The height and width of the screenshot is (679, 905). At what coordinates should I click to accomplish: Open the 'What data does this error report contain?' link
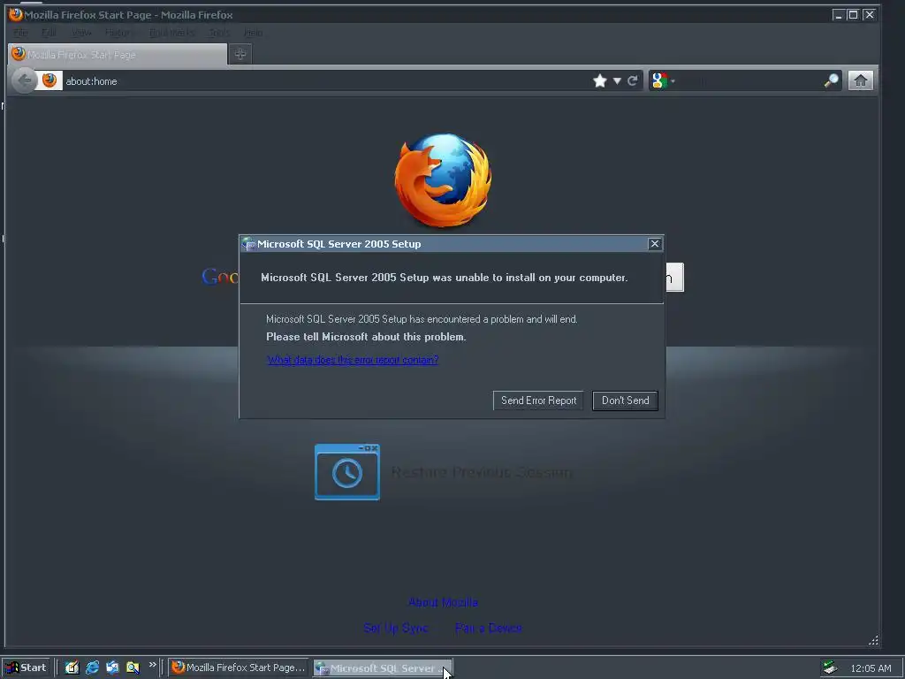click(353, 360)
